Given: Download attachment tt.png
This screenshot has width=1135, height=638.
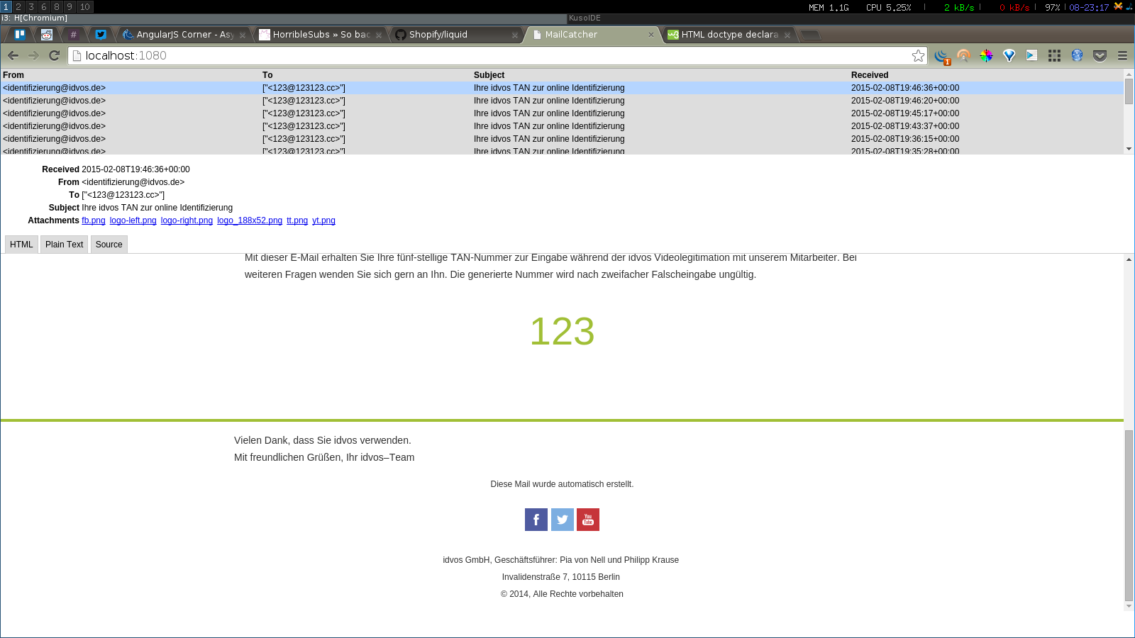Looking at the screenshot, I should tap(297, 220).
